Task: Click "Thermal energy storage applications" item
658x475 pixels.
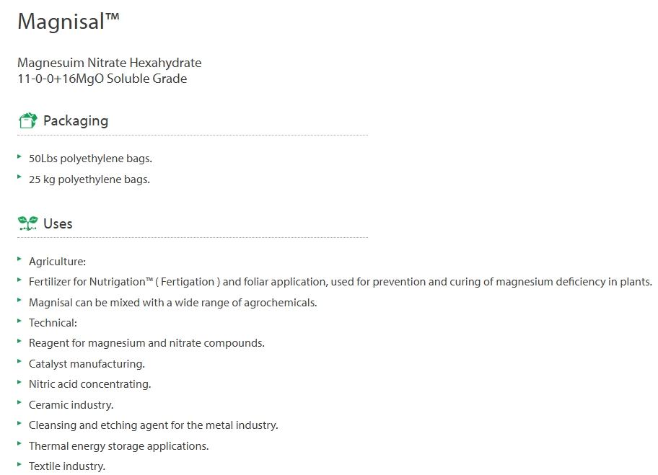Action: [x=118, y=446]
